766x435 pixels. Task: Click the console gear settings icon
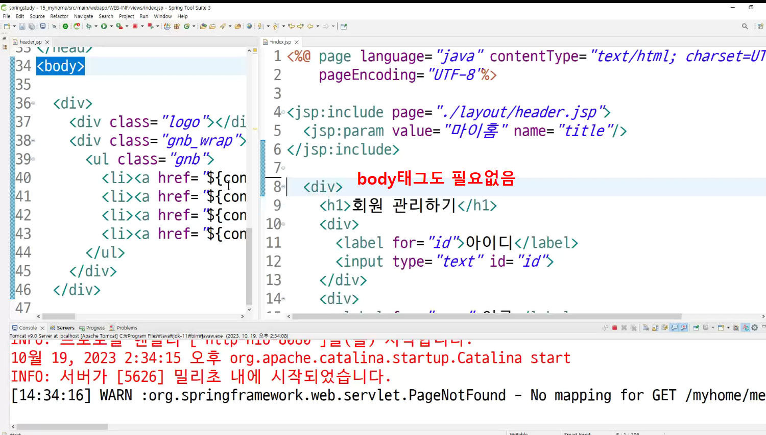754,328
